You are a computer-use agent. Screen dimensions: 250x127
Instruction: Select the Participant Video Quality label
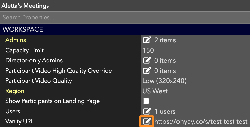[39, 81]
